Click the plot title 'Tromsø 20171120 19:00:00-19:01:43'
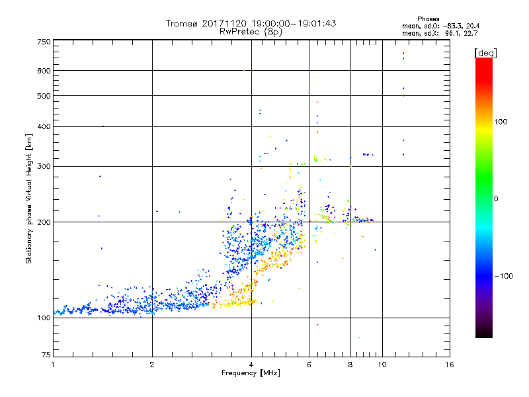This screenshot has height=397, width=529. 251,23
